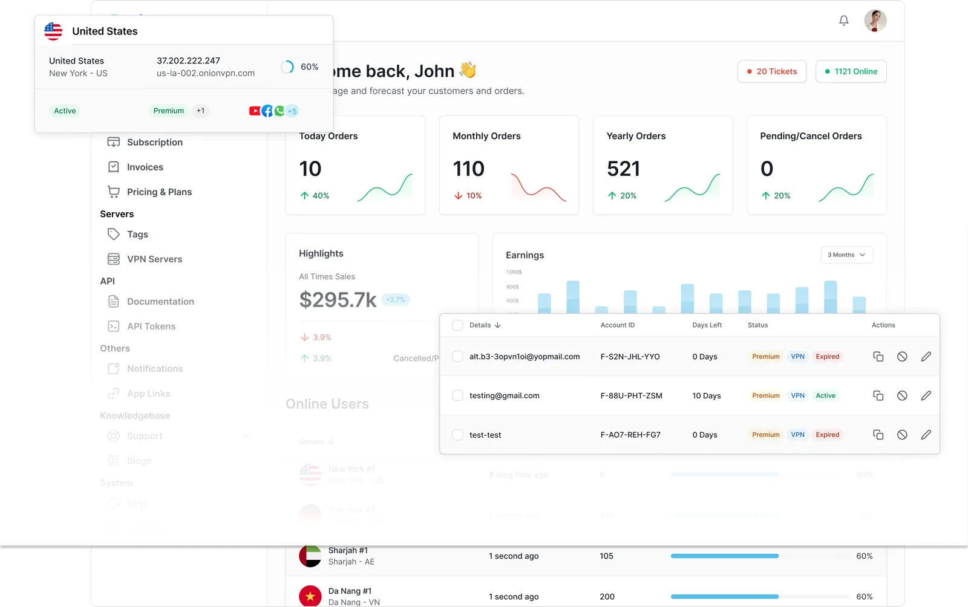Click the Support lifebuoy icon
This screenshot has width=968, height=607.
(x=113, y=436)
